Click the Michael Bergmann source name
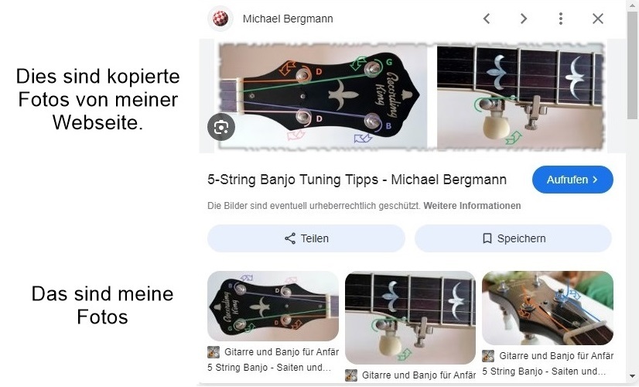 (x=288, y=19)
